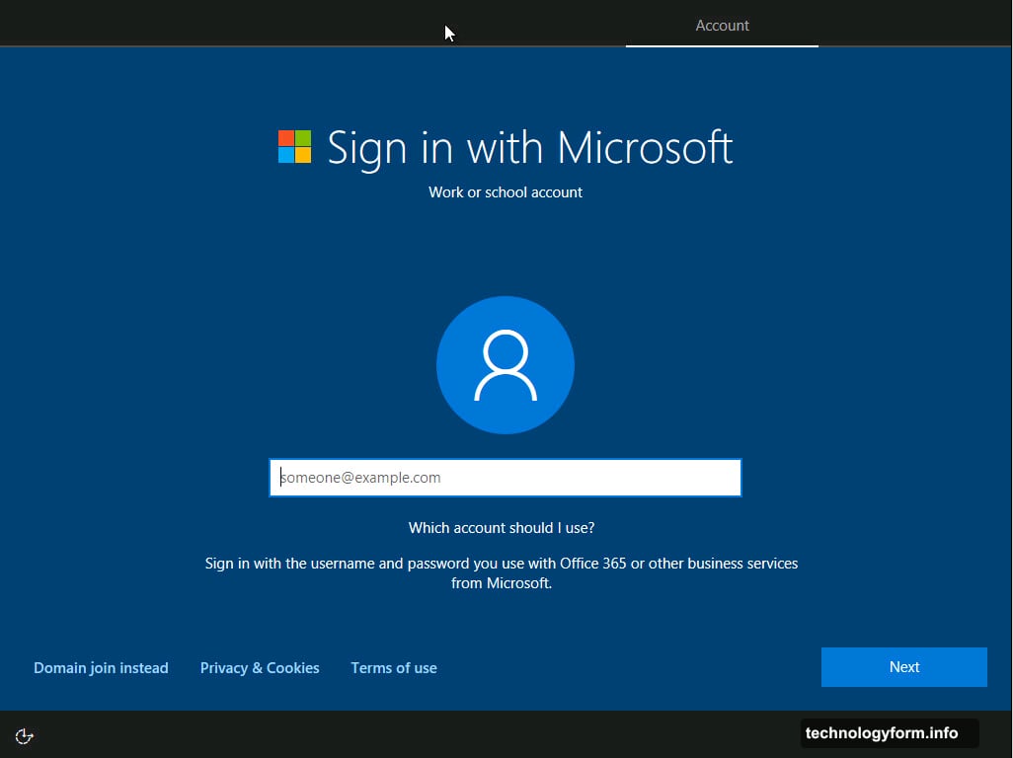Click the user avatar circle icon

tap(506, 365)
